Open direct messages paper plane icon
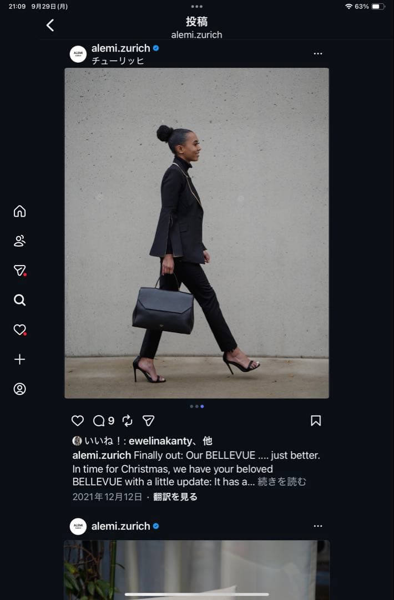Viewport: 394px width, 600px height. tap(19, 271)
